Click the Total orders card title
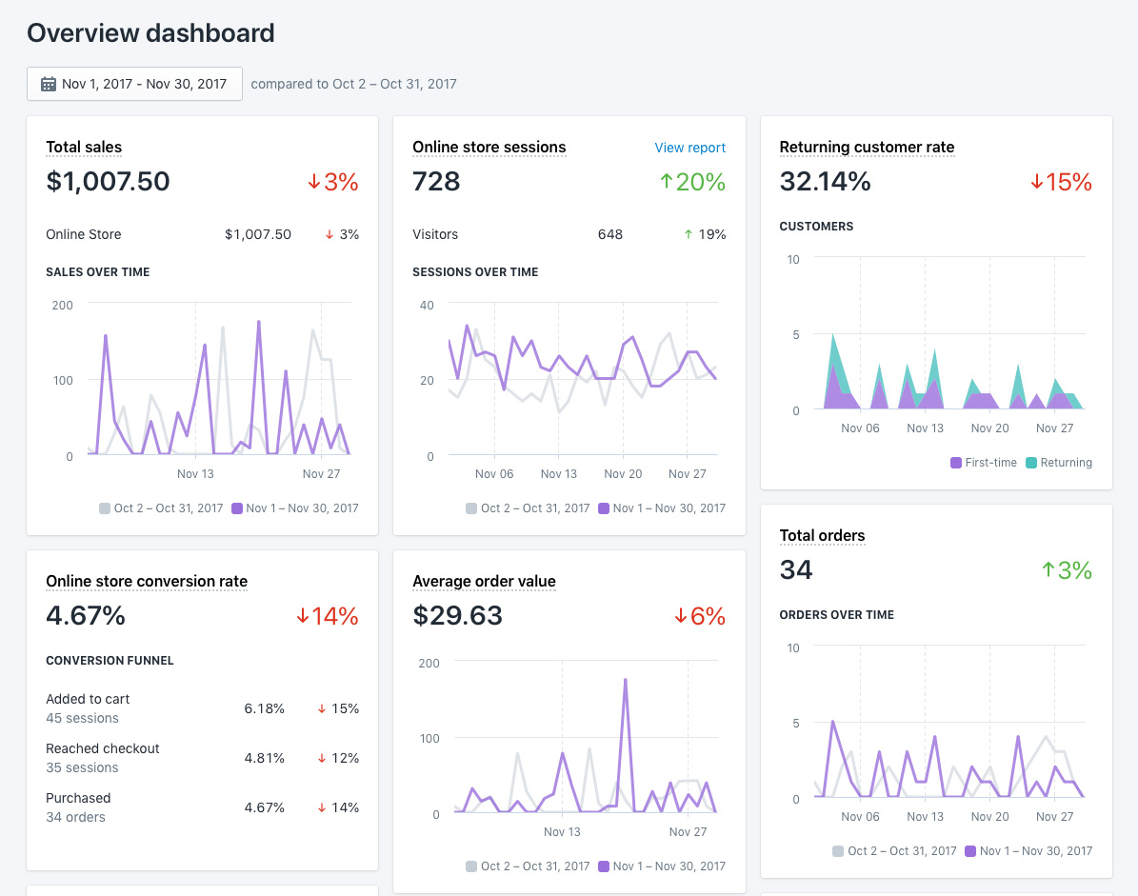Viewport: 1138px width, 896px height. pyautogui.click(x=822, y=535)
